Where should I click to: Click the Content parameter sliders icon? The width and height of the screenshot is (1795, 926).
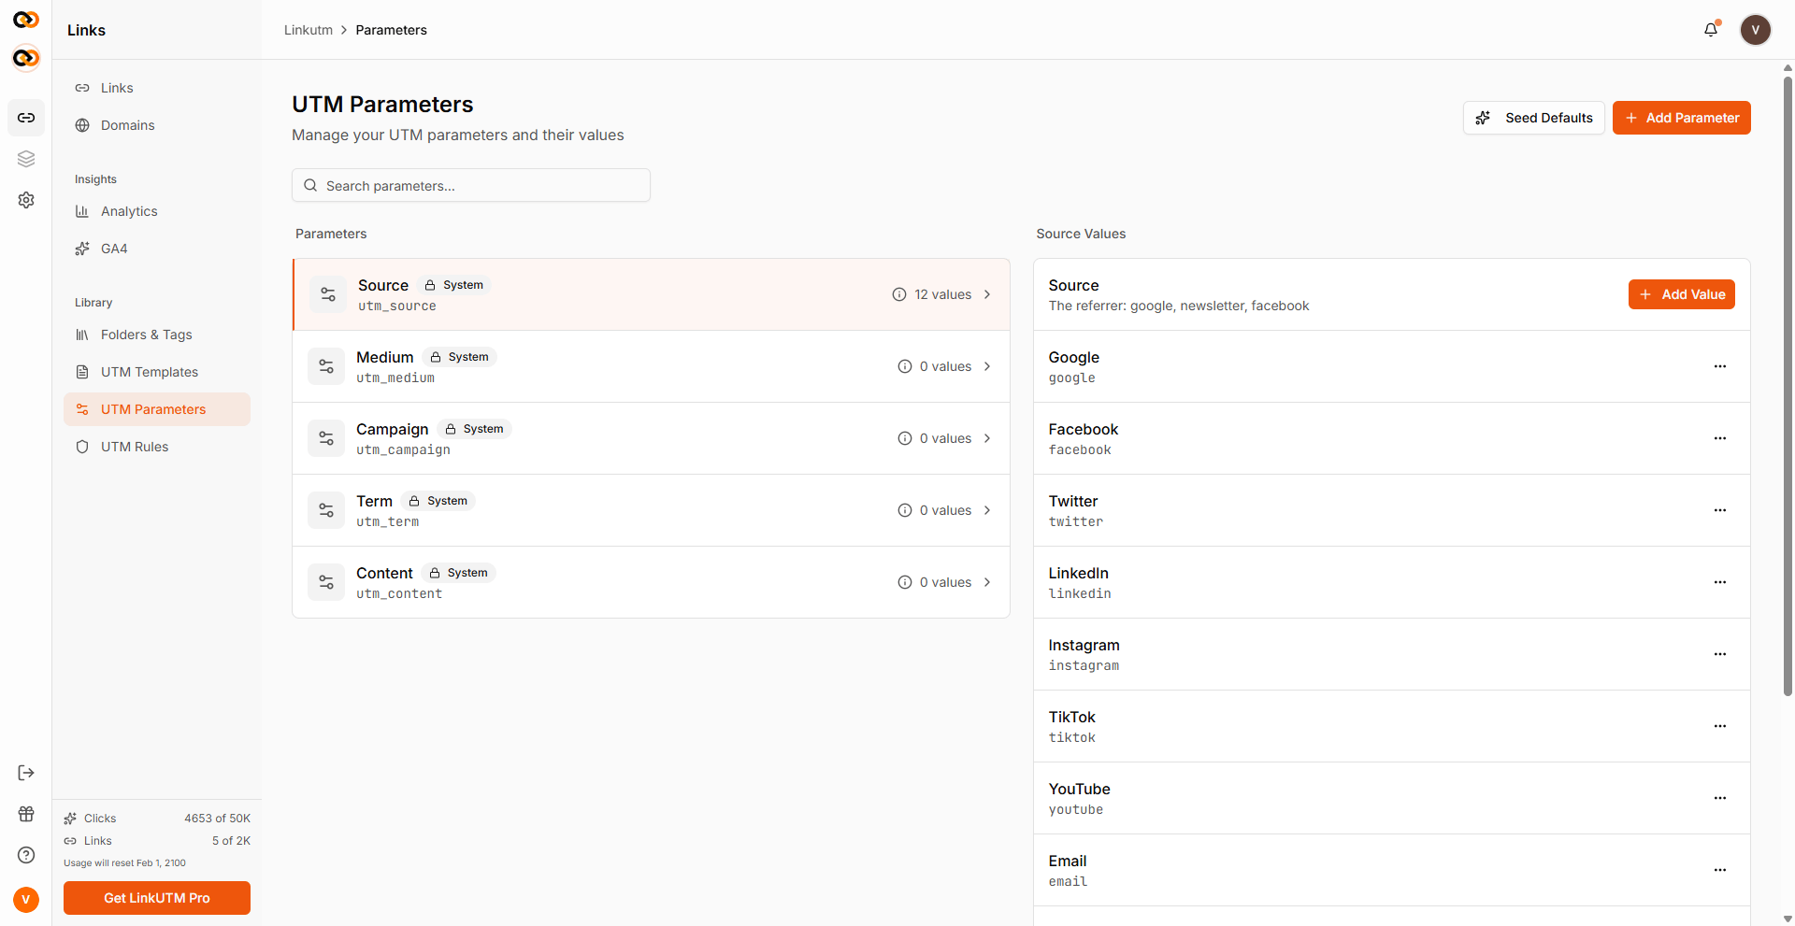(326, 582)
